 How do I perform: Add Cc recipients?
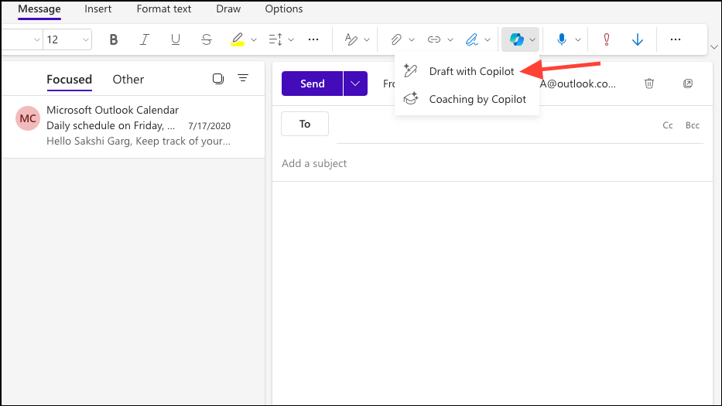(668, 125)
